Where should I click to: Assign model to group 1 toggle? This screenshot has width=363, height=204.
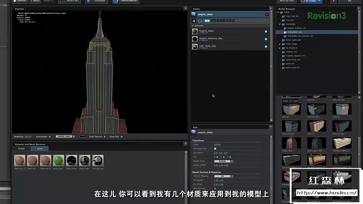click(x=207, y=21)
